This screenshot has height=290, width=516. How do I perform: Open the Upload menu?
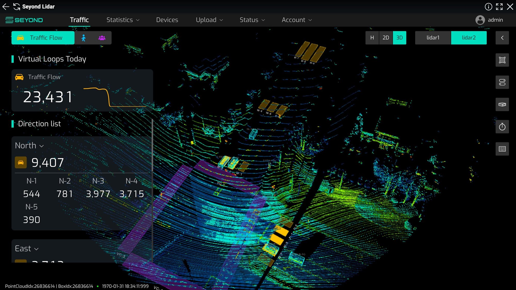point(209,20)
